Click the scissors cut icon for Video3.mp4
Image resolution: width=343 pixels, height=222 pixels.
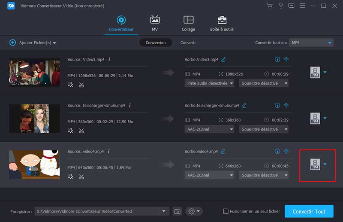click(x=81, y=85)
